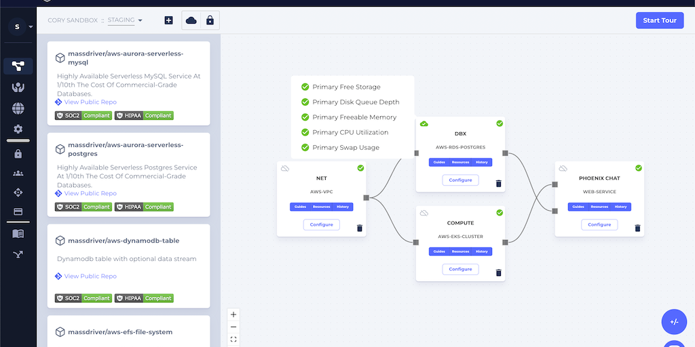Delete the NET AWS-VPC node via trash icon
695x347 pixels.
click(360, 228)
